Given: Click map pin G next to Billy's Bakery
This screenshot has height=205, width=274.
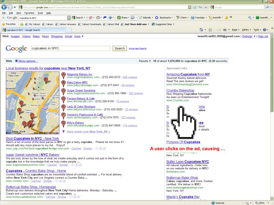Looking at the screenshot, I should pos(63,124).
